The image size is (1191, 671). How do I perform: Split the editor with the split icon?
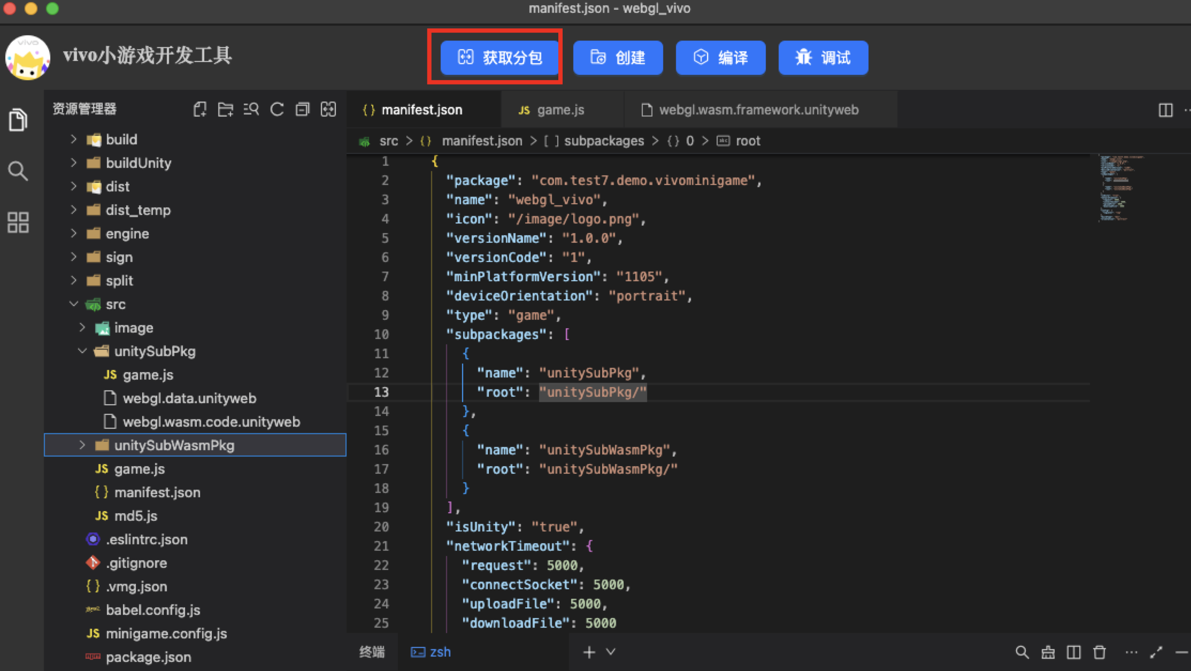click(1166, 110)
